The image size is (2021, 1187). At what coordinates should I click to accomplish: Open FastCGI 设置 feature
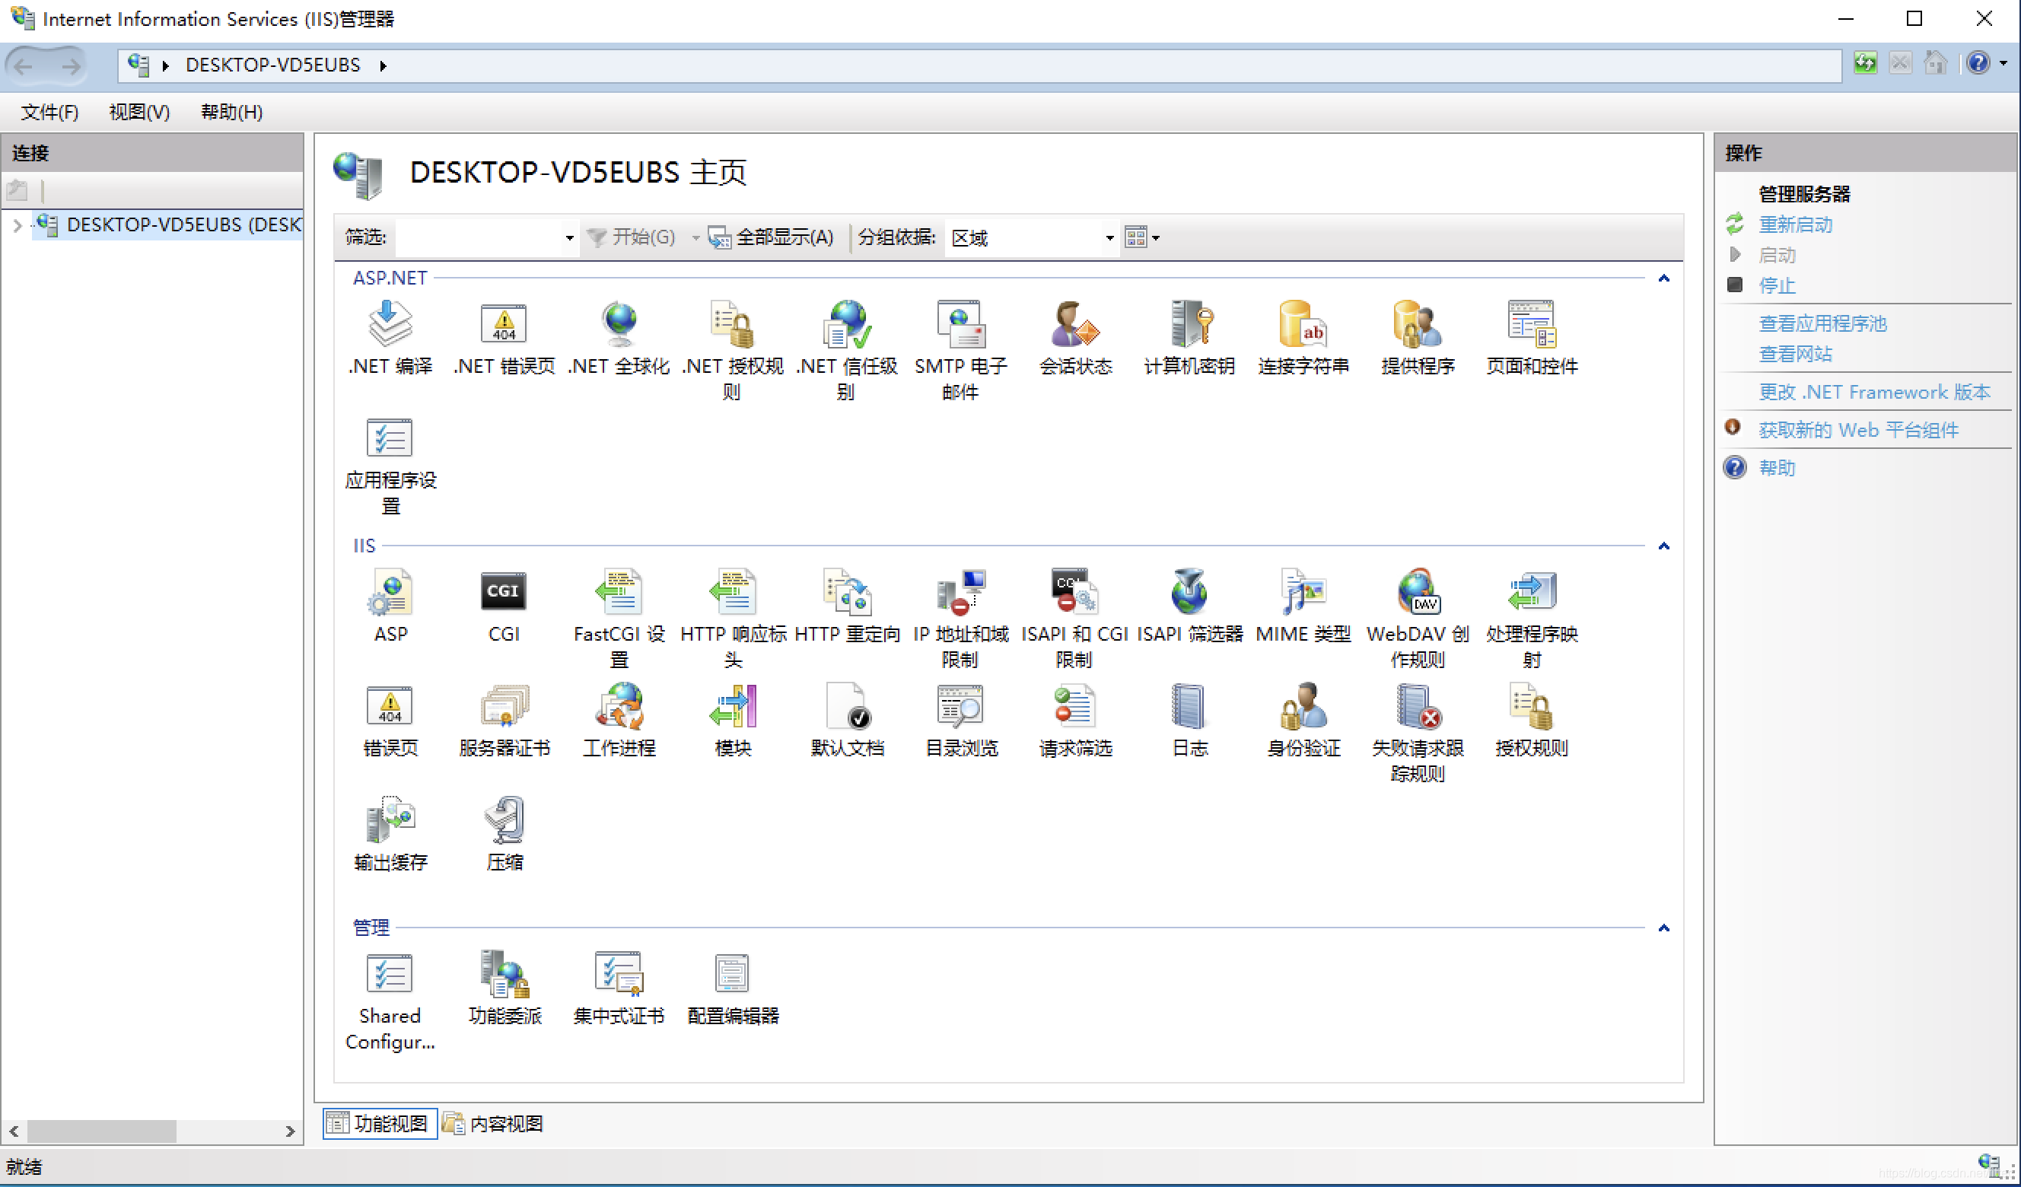coord(619,591)
